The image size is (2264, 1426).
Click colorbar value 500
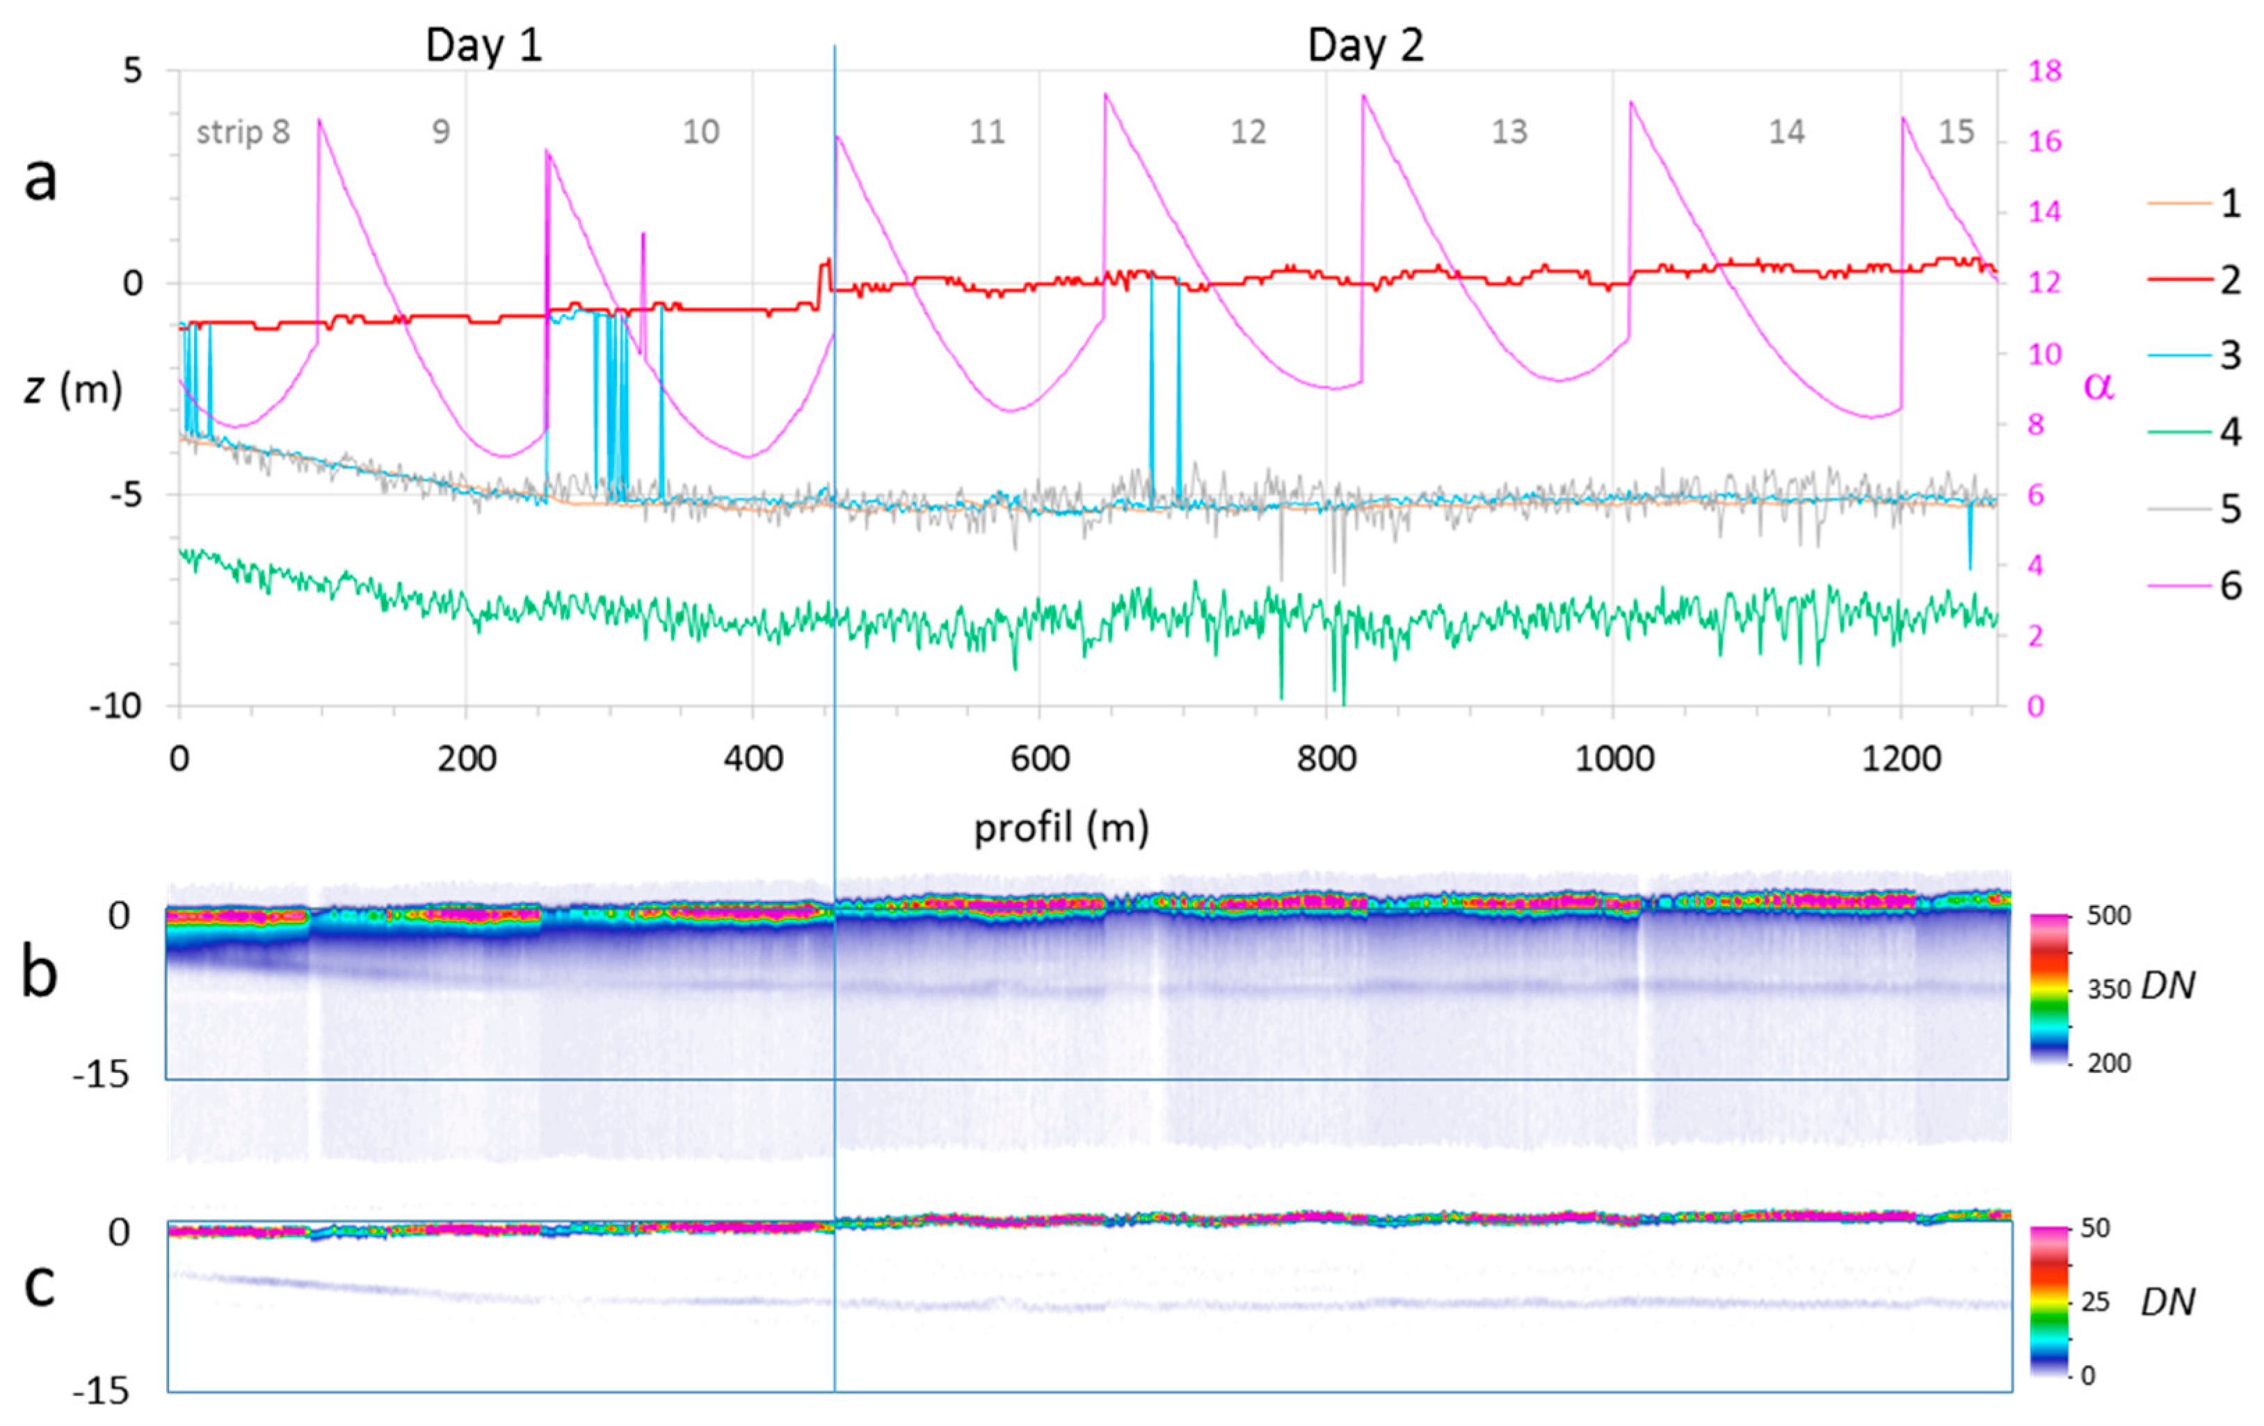(2108, 915)
